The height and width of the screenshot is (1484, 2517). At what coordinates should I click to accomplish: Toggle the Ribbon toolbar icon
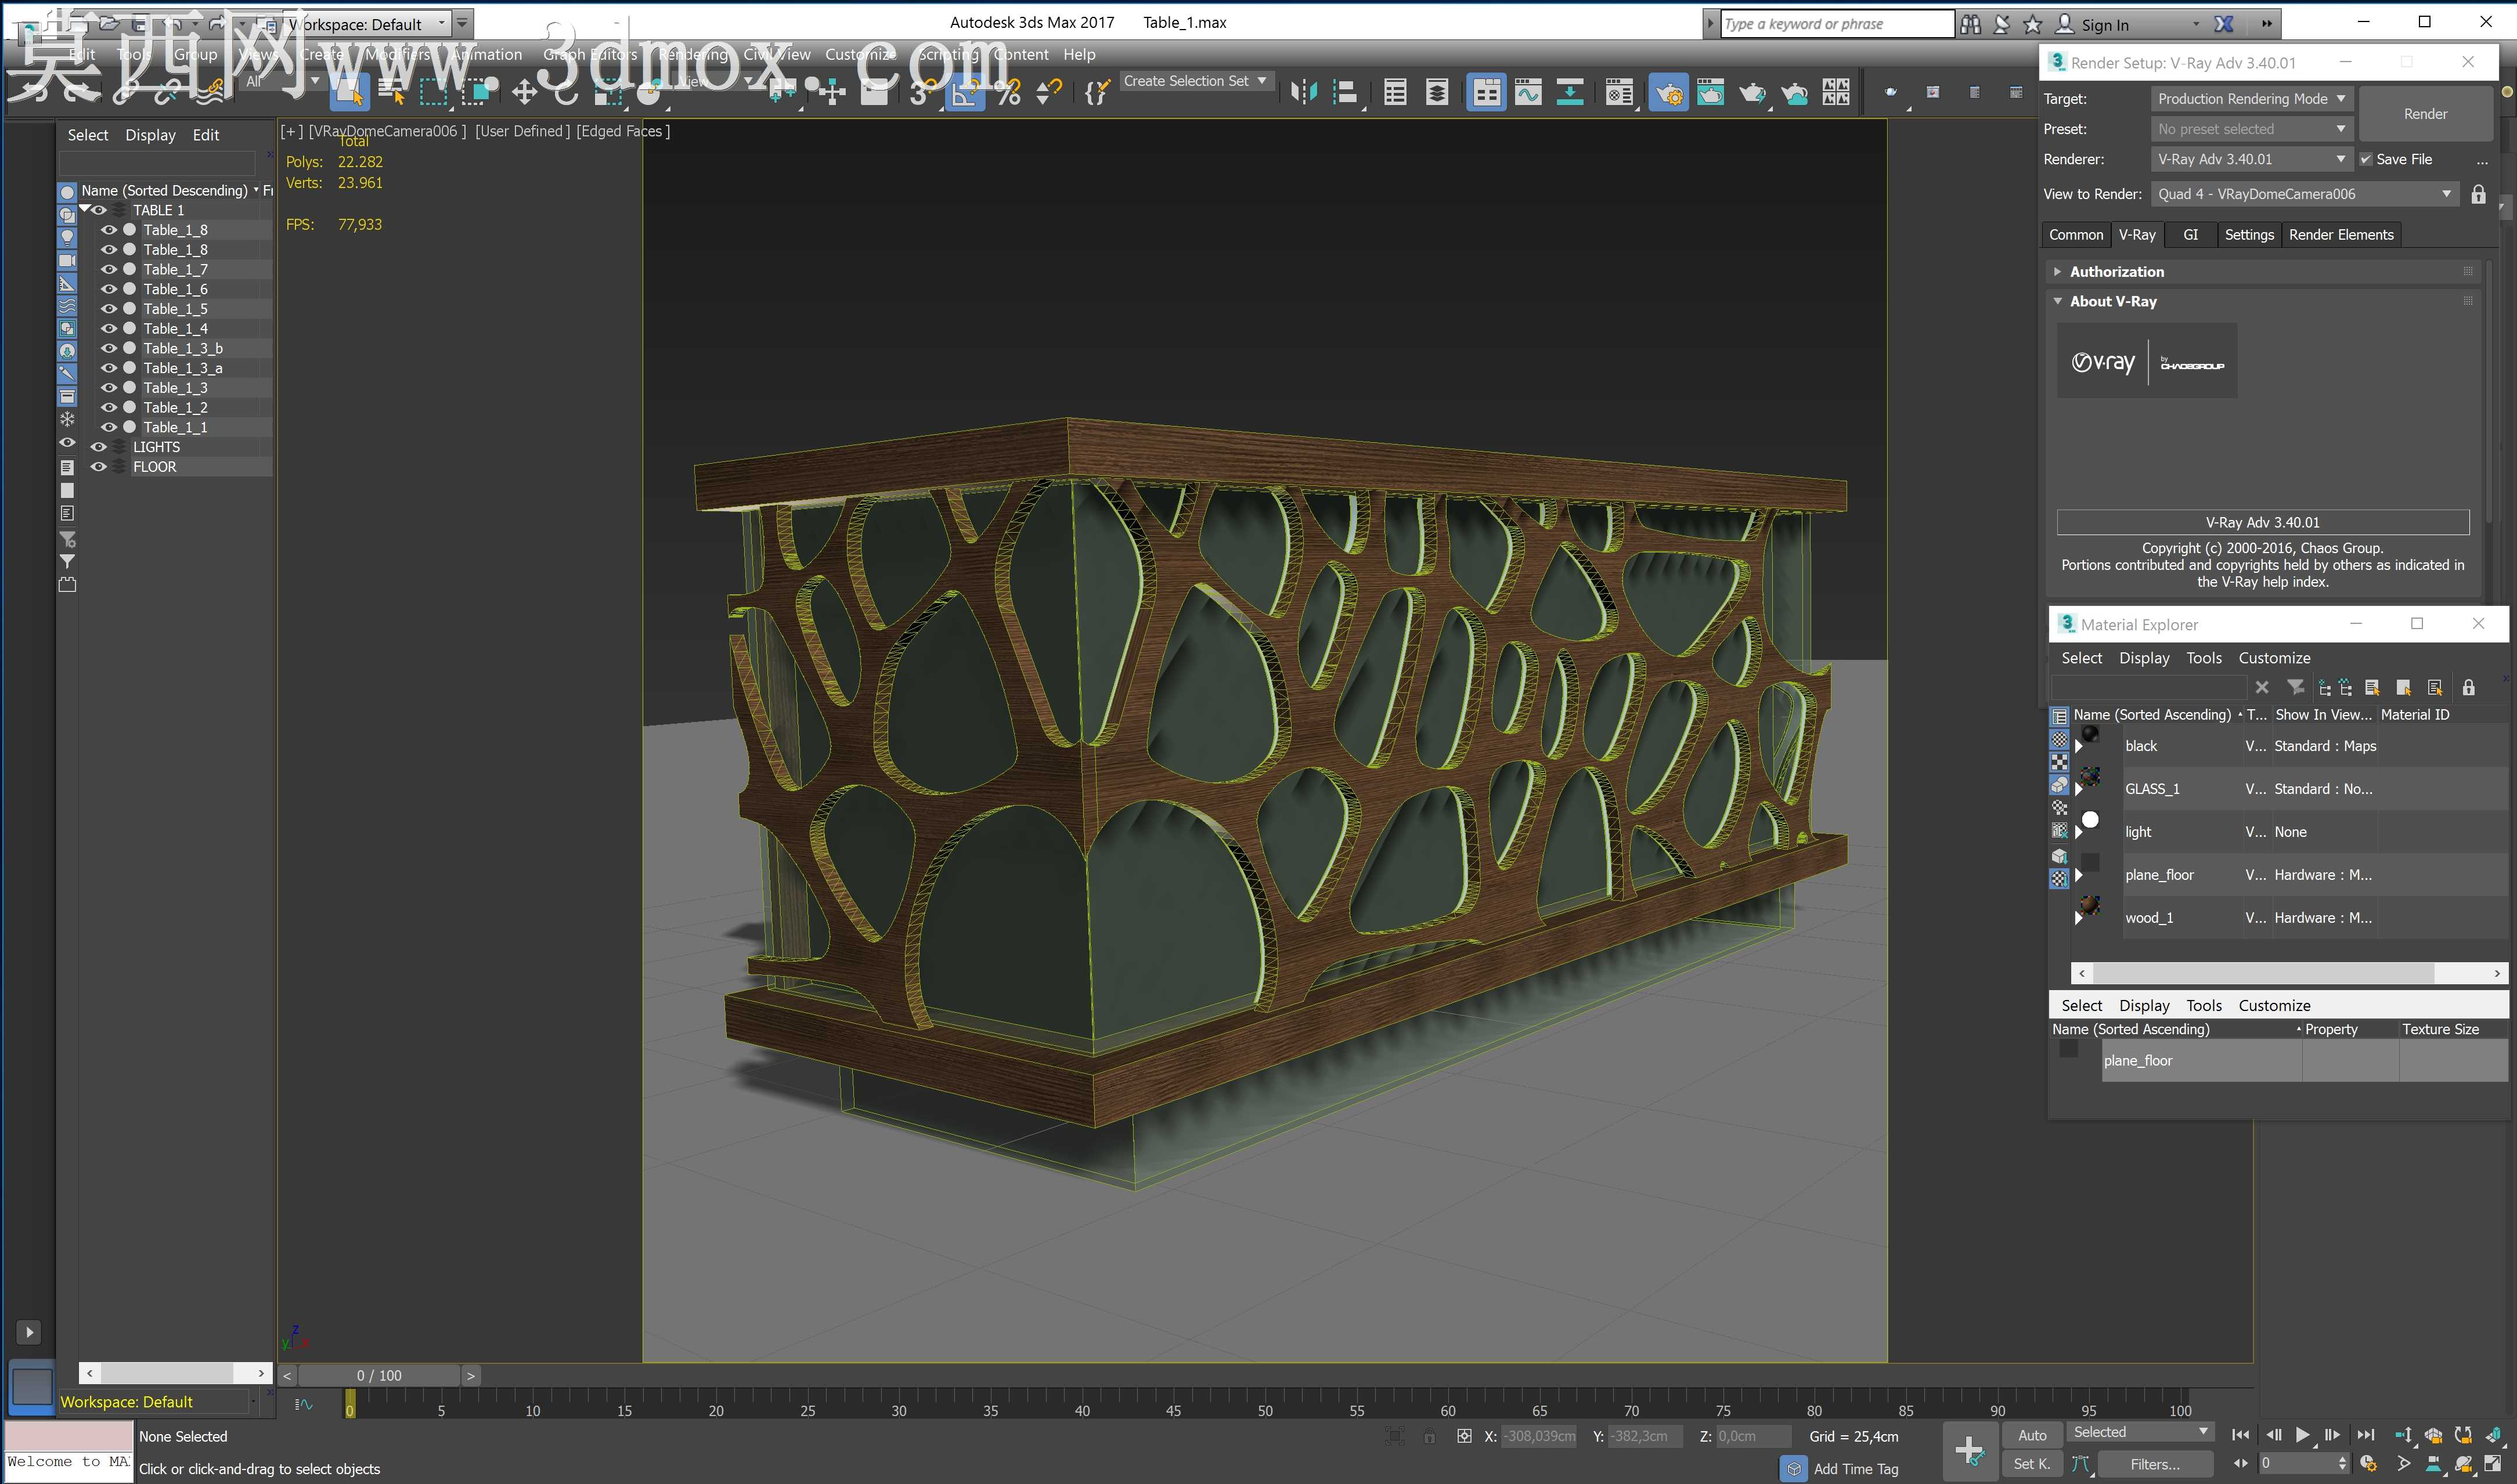1486,93
